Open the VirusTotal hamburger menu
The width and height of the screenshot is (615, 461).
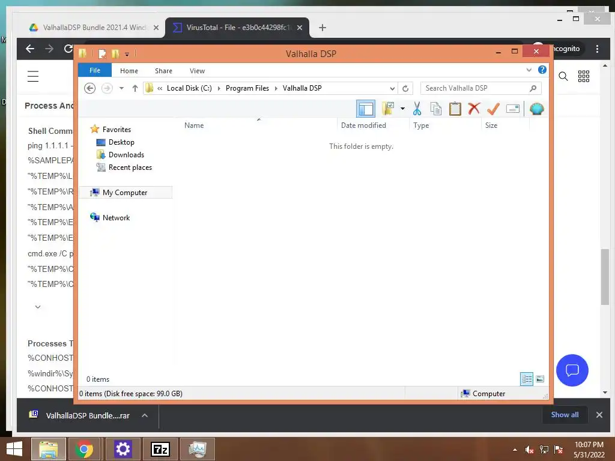click(33, 76)
